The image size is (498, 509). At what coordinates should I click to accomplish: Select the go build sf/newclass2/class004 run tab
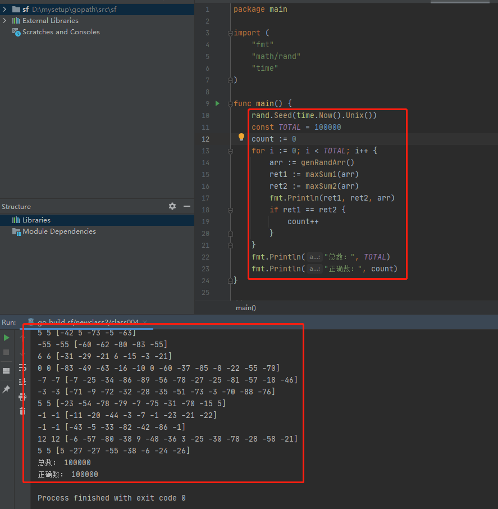point(88,322)
